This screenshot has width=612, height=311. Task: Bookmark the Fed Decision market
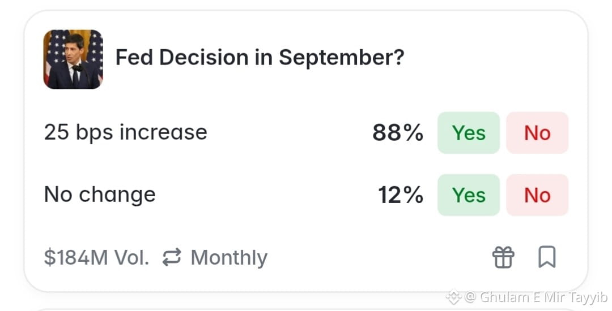(547, 257)
